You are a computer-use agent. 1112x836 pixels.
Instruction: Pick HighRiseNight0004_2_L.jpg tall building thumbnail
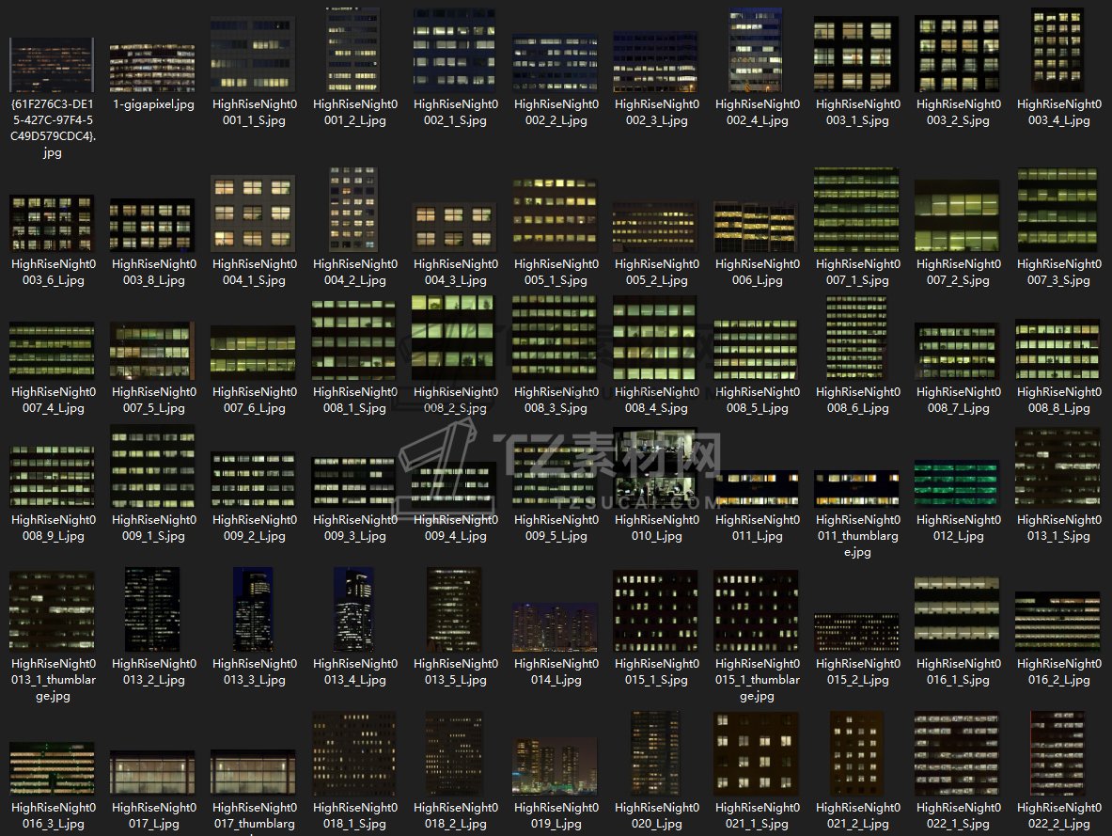[x=353, y=210]
